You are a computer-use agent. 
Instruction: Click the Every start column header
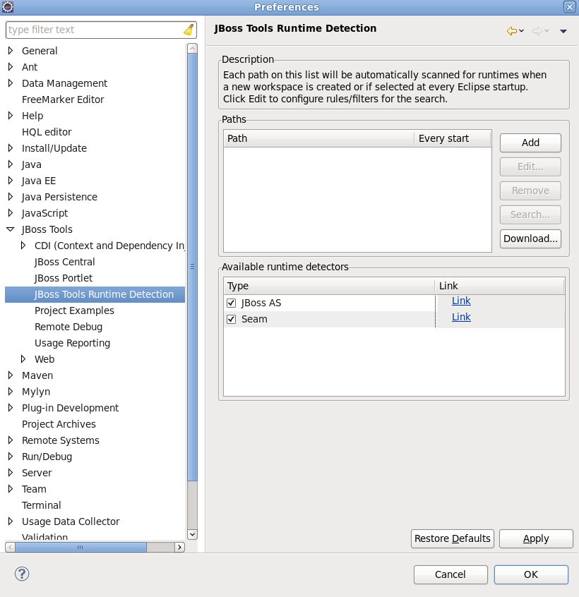pyautogui.click(x=453, y=138)
